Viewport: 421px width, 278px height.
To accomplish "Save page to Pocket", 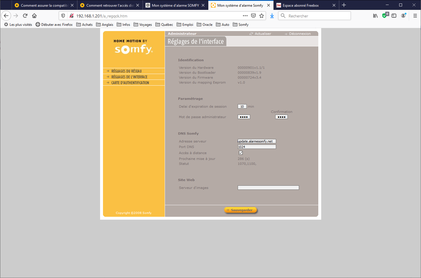I will 253,16.
